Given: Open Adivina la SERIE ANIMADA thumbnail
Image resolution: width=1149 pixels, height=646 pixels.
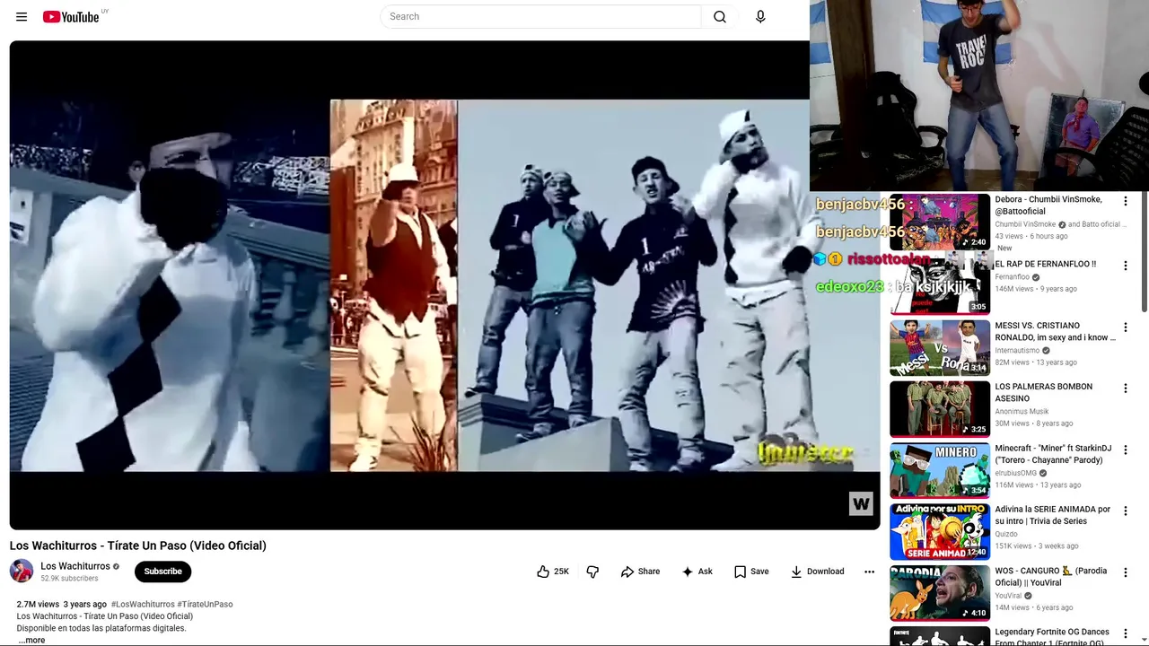Looking at the screenshot, I should [x=940, y=531].
